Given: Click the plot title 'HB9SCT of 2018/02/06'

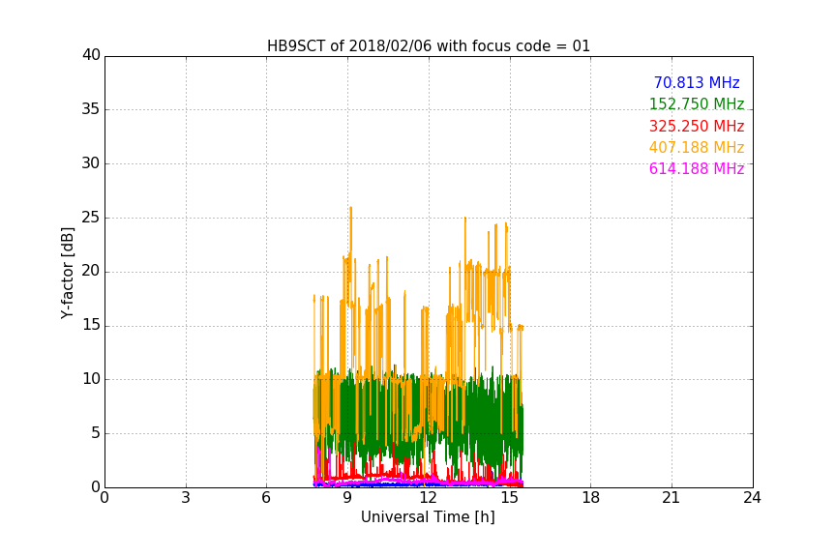Looking at the screenshot, I should pyautogui.click(x=428, y=45).
